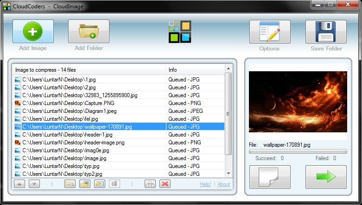Select the highlighted wallpaper-170891.jpg row

point(118,127)
